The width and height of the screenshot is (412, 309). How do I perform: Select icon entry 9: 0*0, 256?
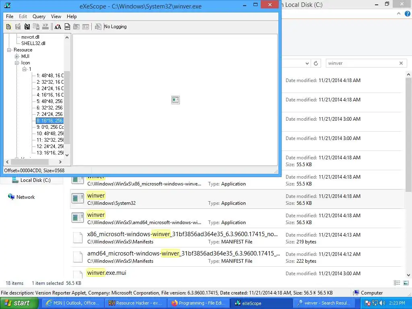(50, 127)
